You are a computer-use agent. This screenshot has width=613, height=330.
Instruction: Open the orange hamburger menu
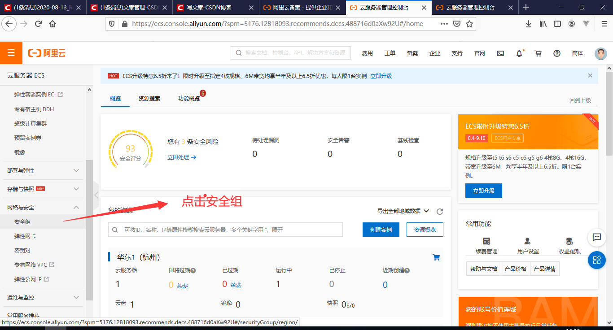click(x=11, y=53)
